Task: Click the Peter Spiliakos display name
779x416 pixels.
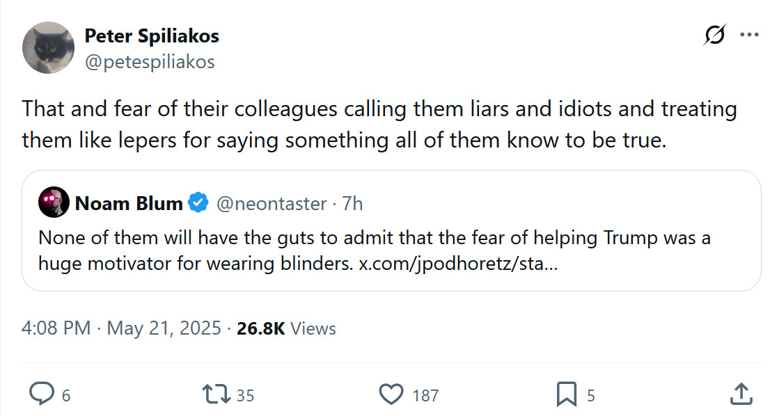Action: click(152, 35)
